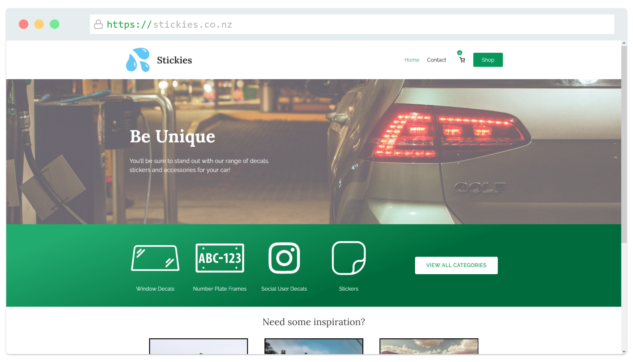Open the Number Plate Frames label
The width and height of the screenshot is (633, 362).
click(220, 289)
